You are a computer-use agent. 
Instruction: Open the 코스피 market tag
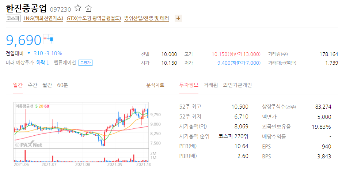click(13, 18)
